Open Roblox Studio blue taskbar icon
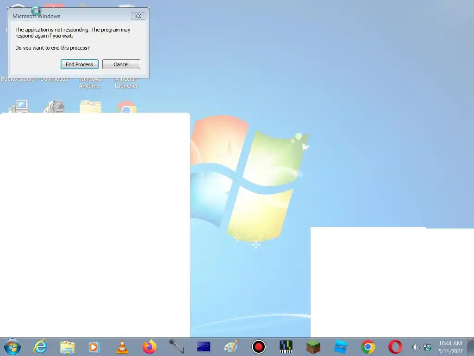 pos(340,347)
